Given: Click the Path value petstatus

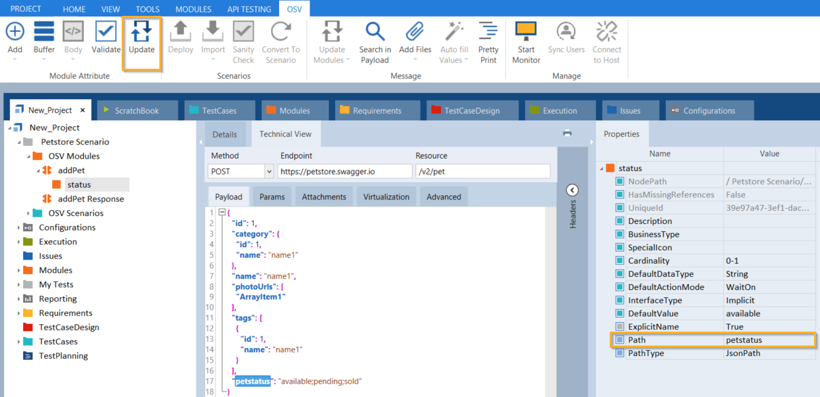Looking at the screenshot, I should coord(744,340).
